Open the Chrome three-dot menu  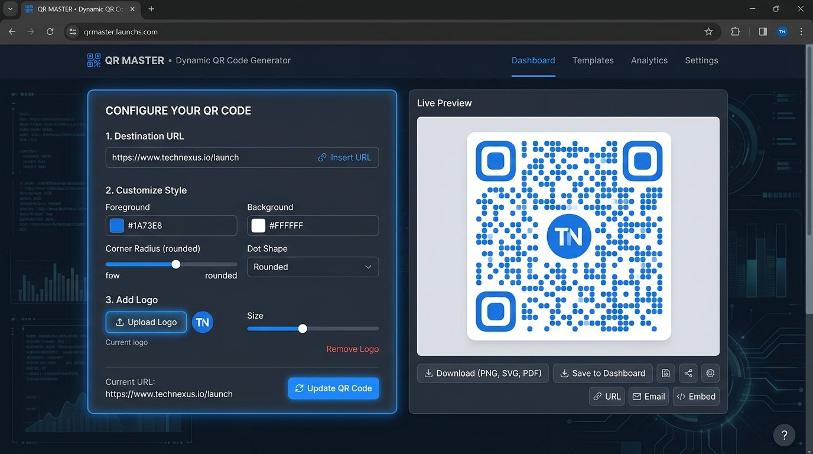[801, 32]
